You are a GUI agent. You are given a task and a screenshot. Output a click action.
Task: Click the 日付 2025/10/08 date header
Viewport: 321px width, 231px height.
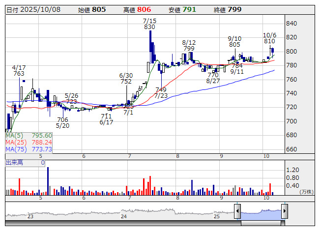(33, 10)
